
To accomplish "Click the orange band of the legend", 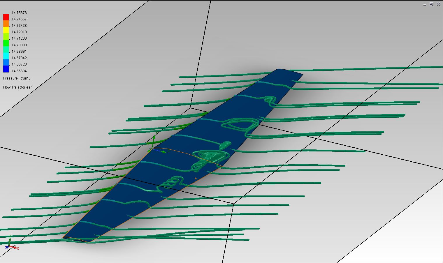I will click(6, 24).
